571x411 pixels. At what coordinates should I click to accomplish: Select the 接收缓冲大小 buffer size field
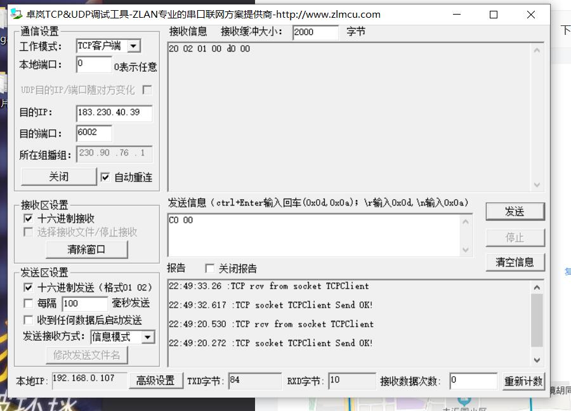pyautogui.click(x=315, y=31)
